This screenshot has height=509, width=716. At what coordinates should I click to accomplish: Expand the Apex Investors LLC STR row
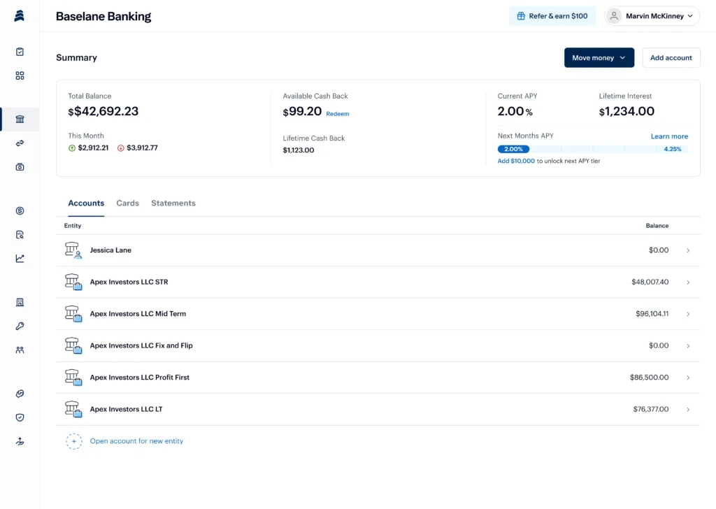(687, 282)
